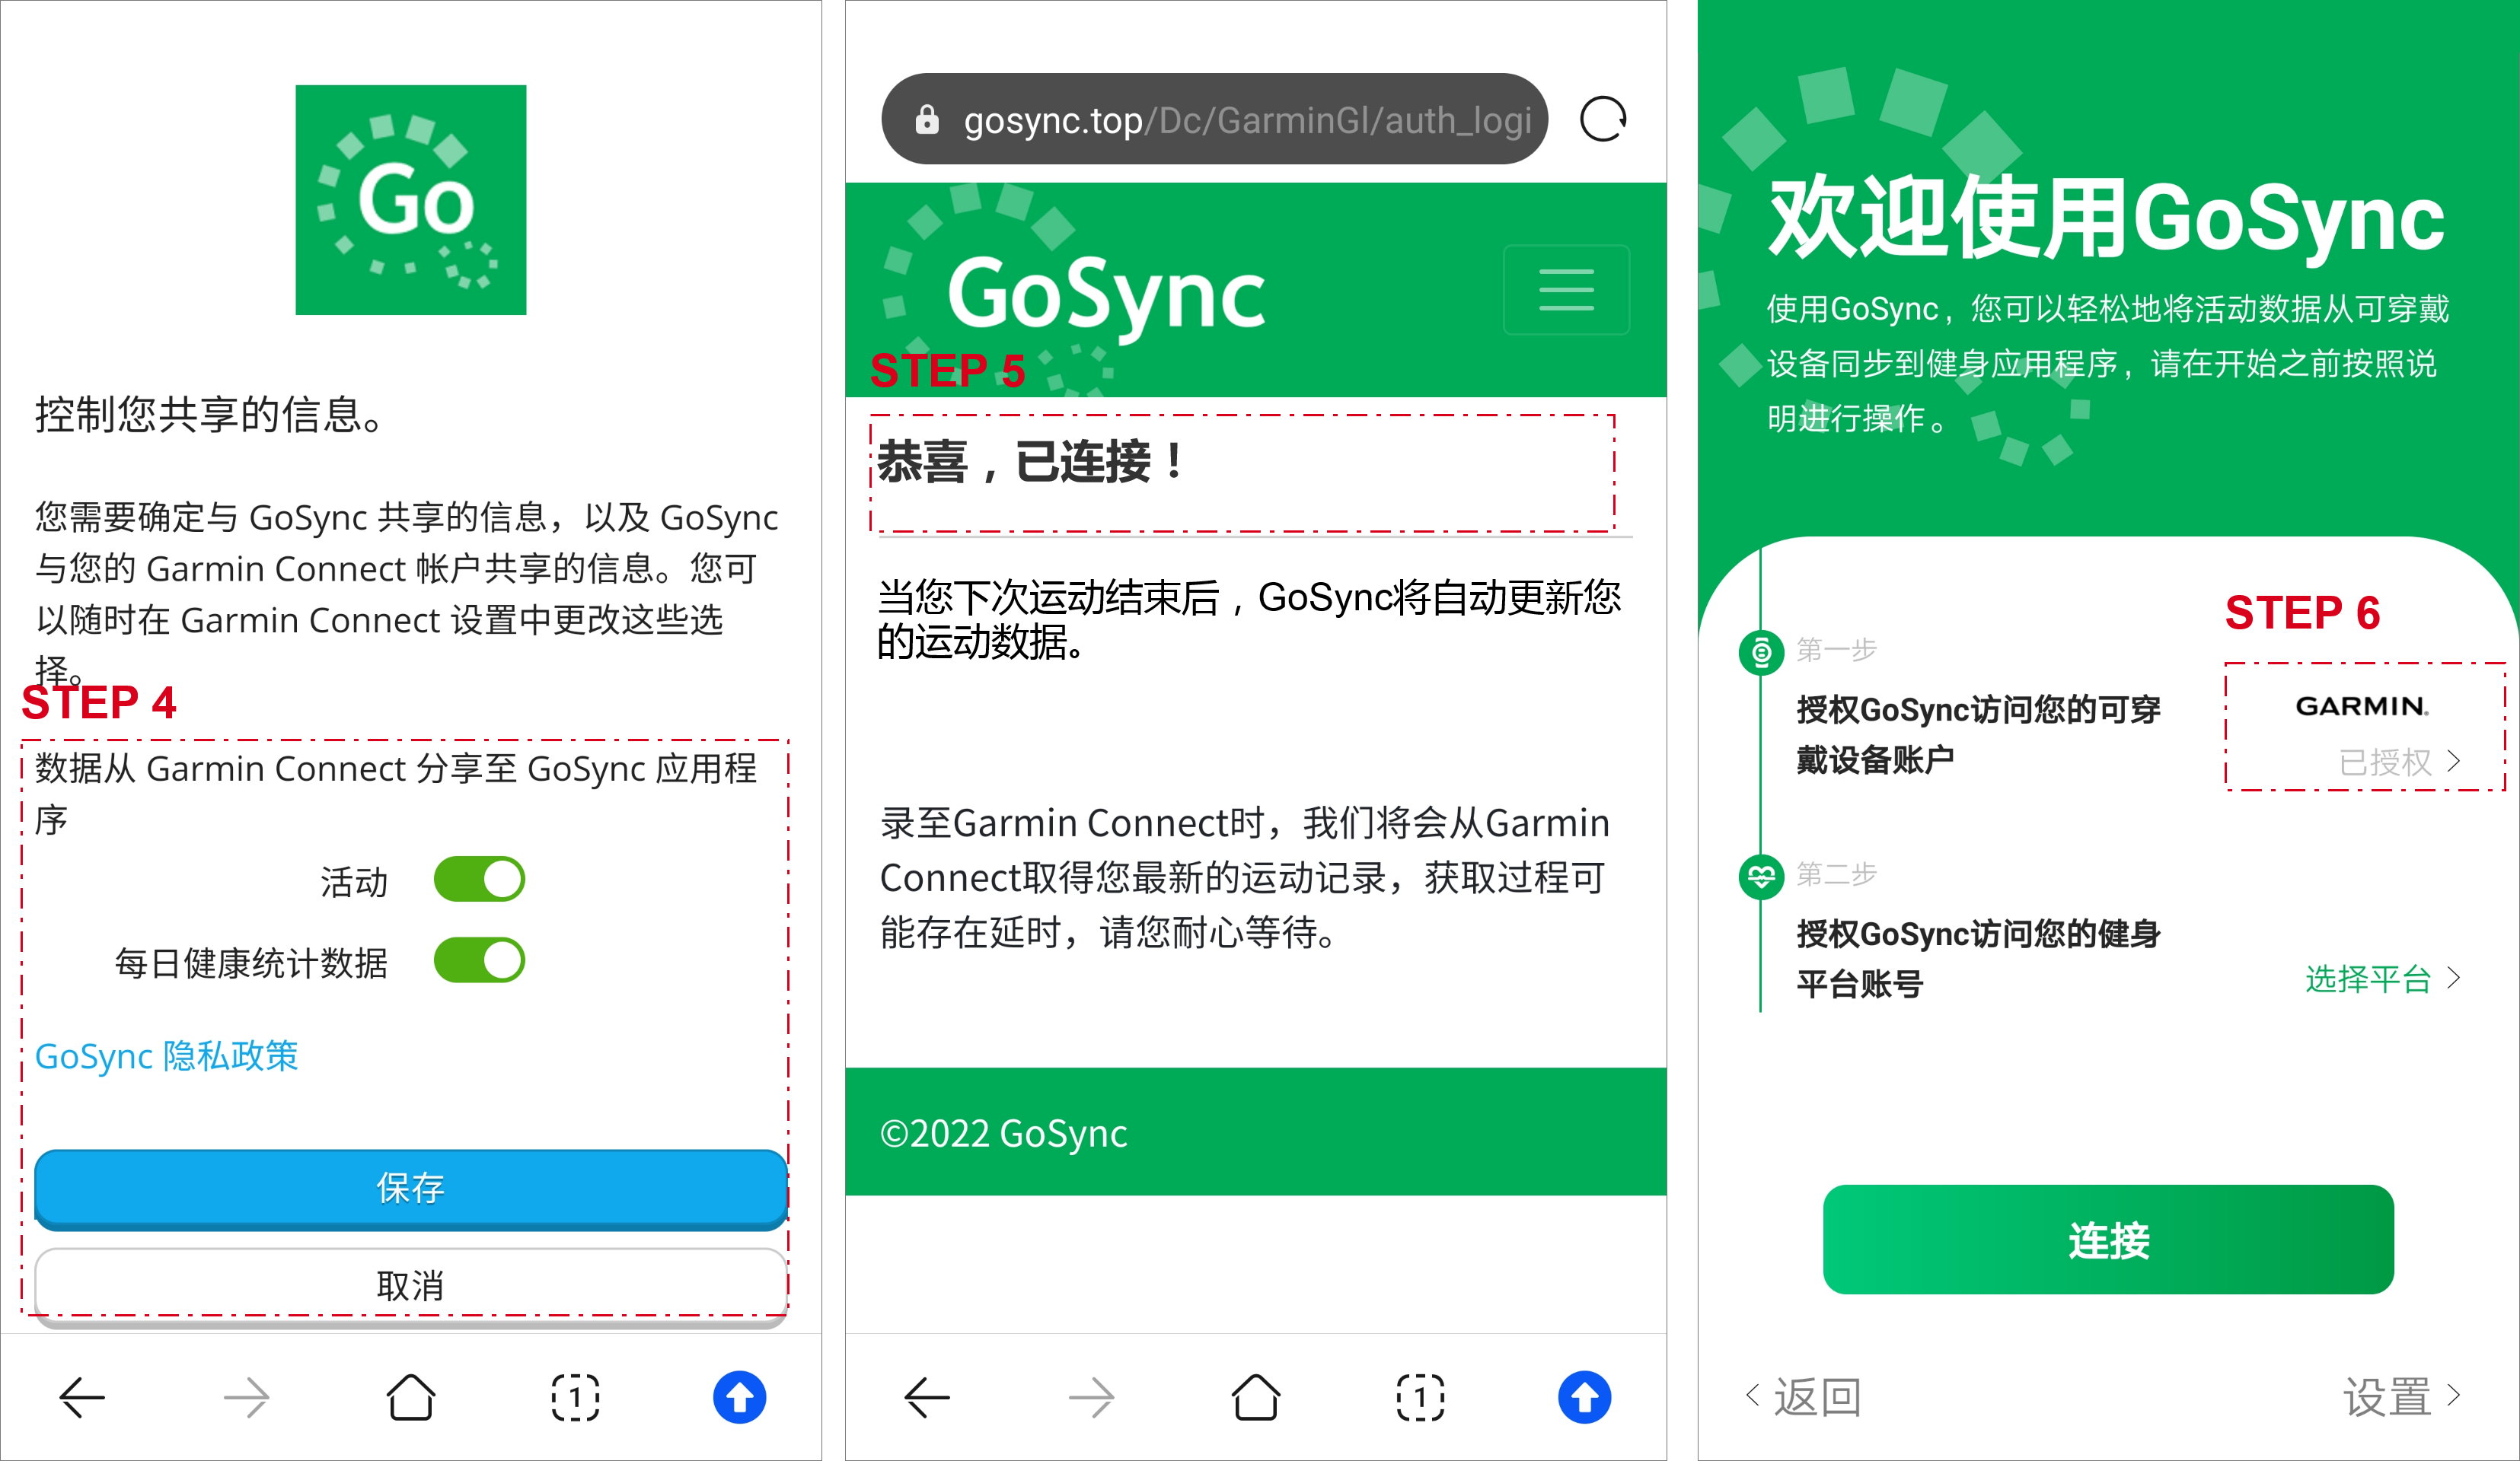This screenshot has width=2520, height=1461.
Task: Open the GoSync hamburger menu
Action: [x=1566, y=290]
